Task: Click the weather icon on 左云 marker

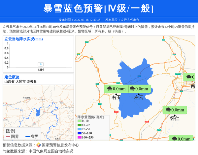Action: pos(132,89)
